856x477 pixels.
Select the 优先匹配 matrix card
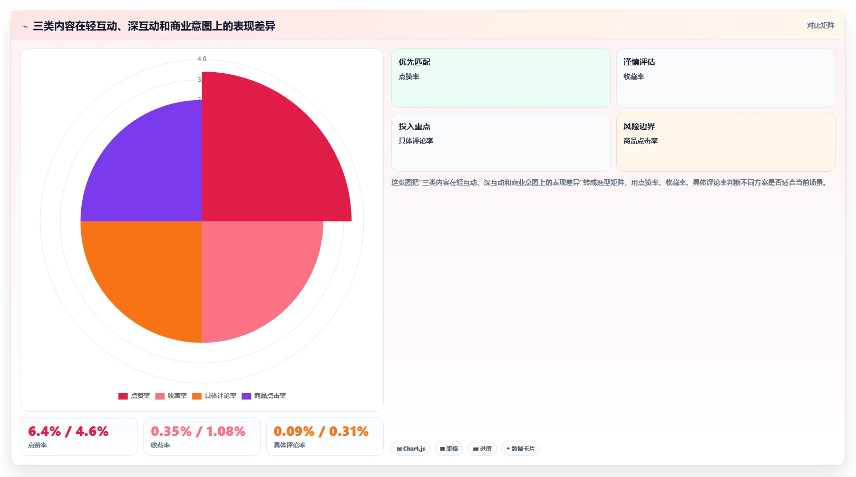coord(501,78)
